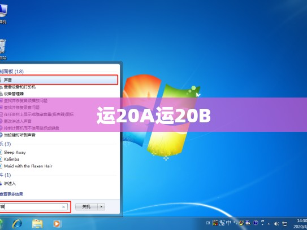Play the Sleep Away music result
The width and height of the screenshot is (307, 230).
15,152
